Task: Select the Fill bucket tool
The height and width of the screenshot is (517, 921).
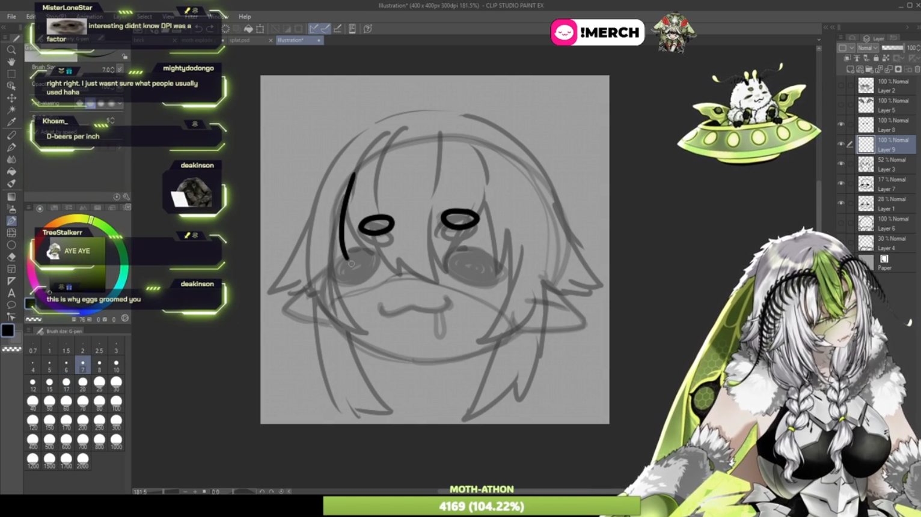Action: [11, 172]
